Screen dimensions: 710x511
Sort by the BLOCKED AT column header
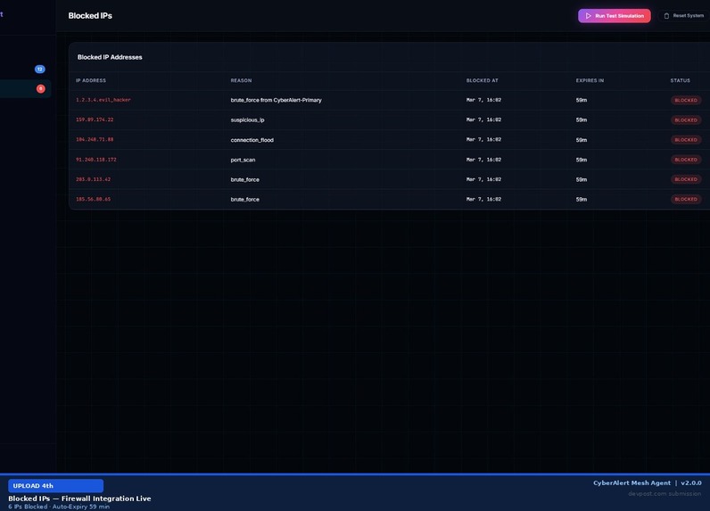click(x=482, y=80)
